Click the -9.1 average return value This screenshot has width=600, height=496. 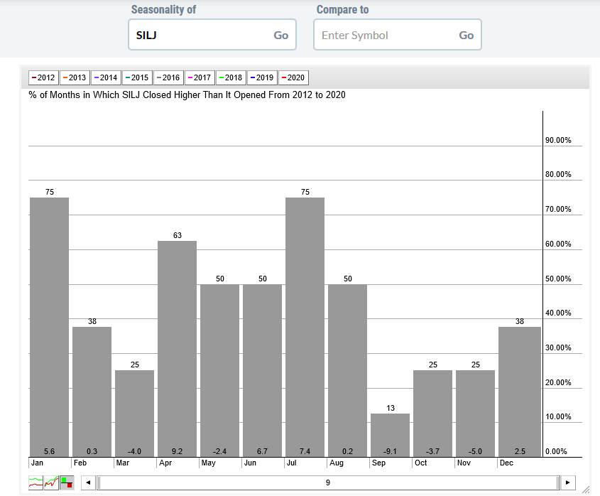coord(391,451)
